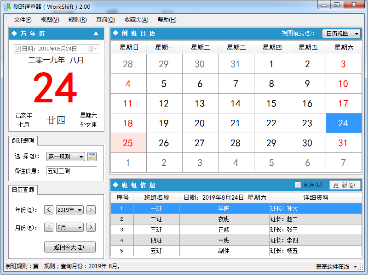Open the 2019年 year dropdown

(x=70, y=210)
